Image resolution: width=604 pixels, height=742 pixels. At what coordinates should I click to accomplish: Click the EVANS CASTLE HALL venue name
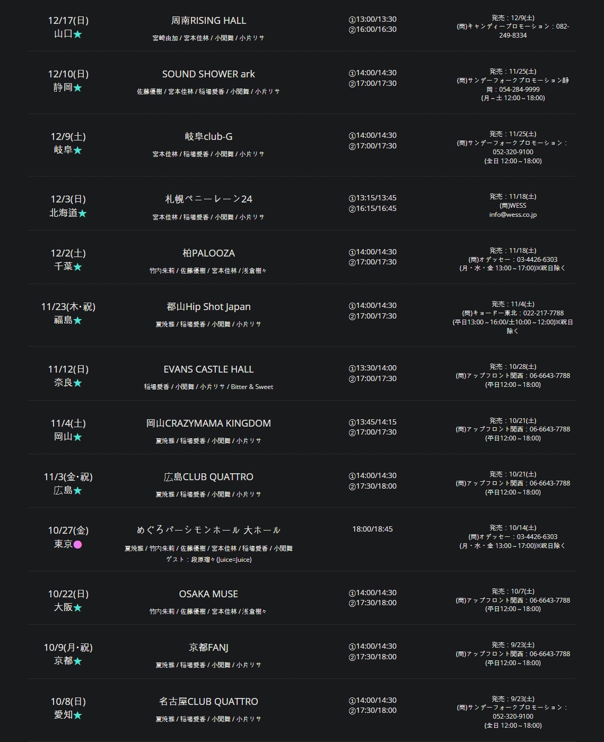coord(208,369)
